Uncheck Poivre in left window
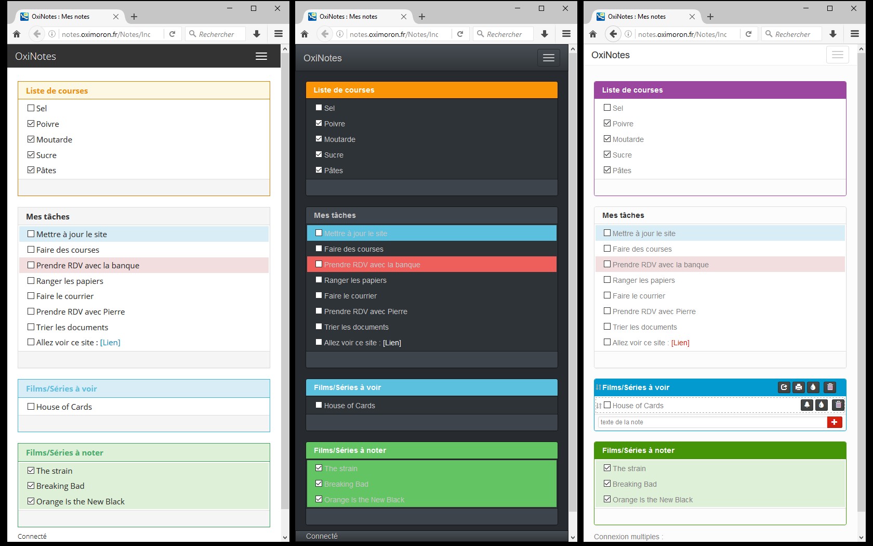This screenshot has width=873, height=546. click(31, 124)
